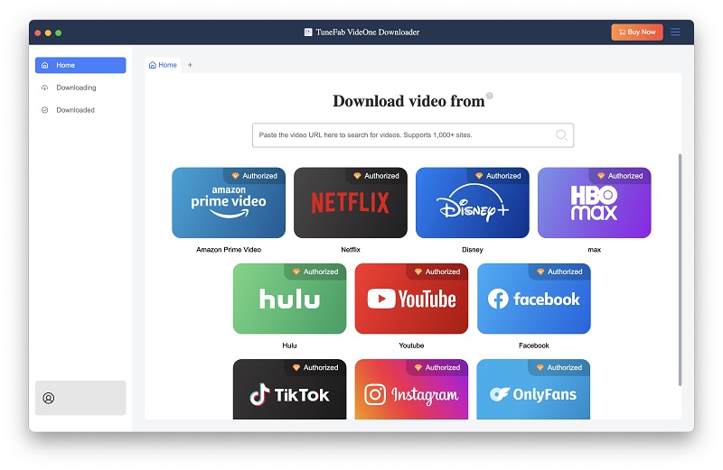
Task: Click the Authorized badge on Instagram
Action: pyautogui.click(x=437, y=367)
